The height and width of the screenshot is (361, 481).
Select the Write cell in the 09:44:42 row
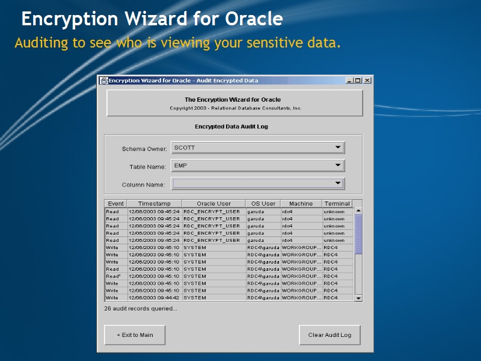pyautogui.click(x=116, y=298)
